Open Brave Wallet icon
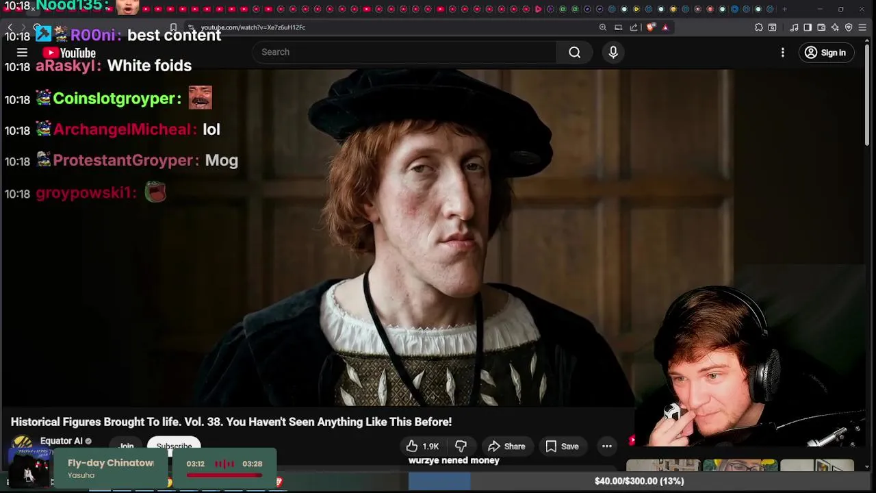This screenshot has height=493, width=876. point(821,27)
